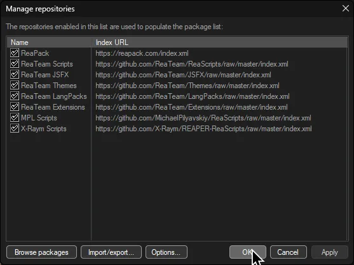354x265 pixels.
Task: Confirm with the OK button
Action: 248,252
